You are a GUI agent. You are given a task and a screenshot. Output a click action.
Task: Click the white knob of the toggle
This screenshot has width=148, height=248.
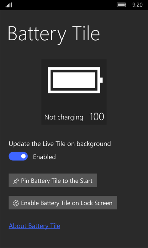23,156
